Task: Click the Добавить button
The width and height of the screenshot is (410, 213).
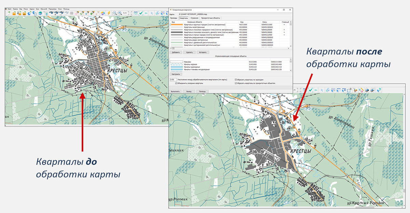Action: point(177,52)
